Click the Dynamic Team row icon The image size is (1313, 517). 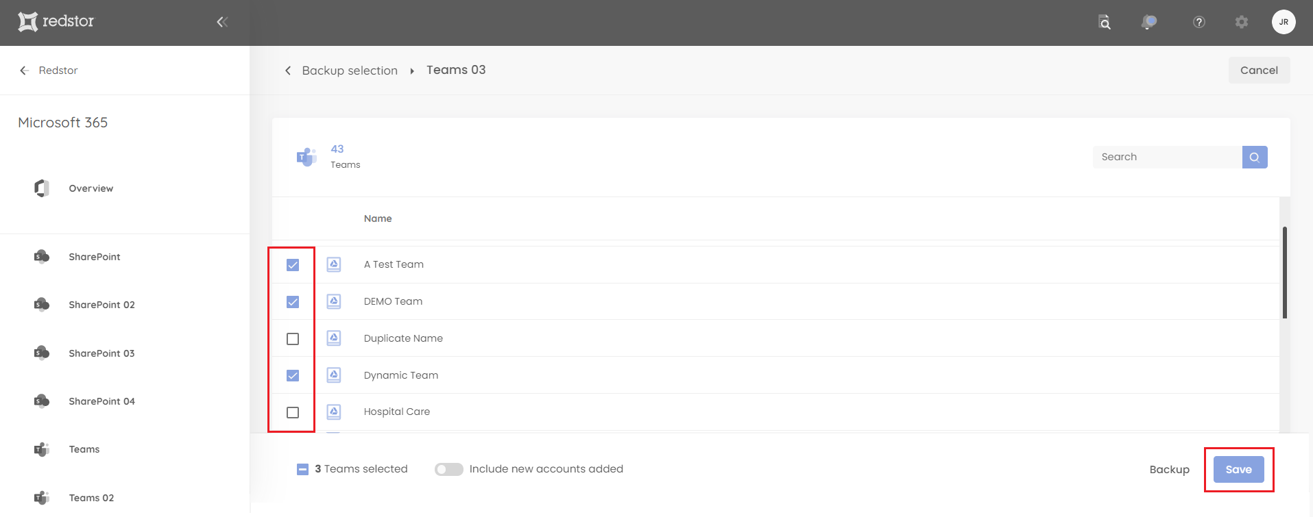[334, 375]
